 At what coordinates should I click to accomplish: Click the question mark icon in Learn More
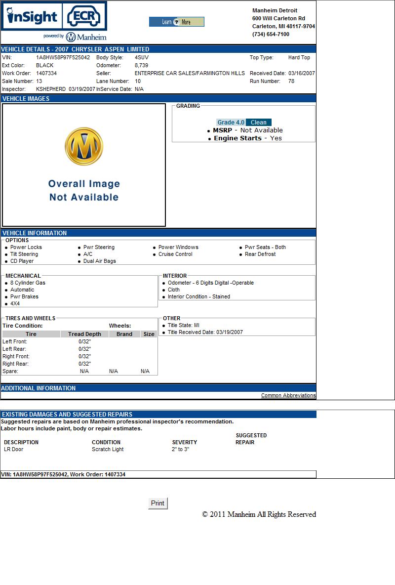pyautogui.click(x=177, y=22)
